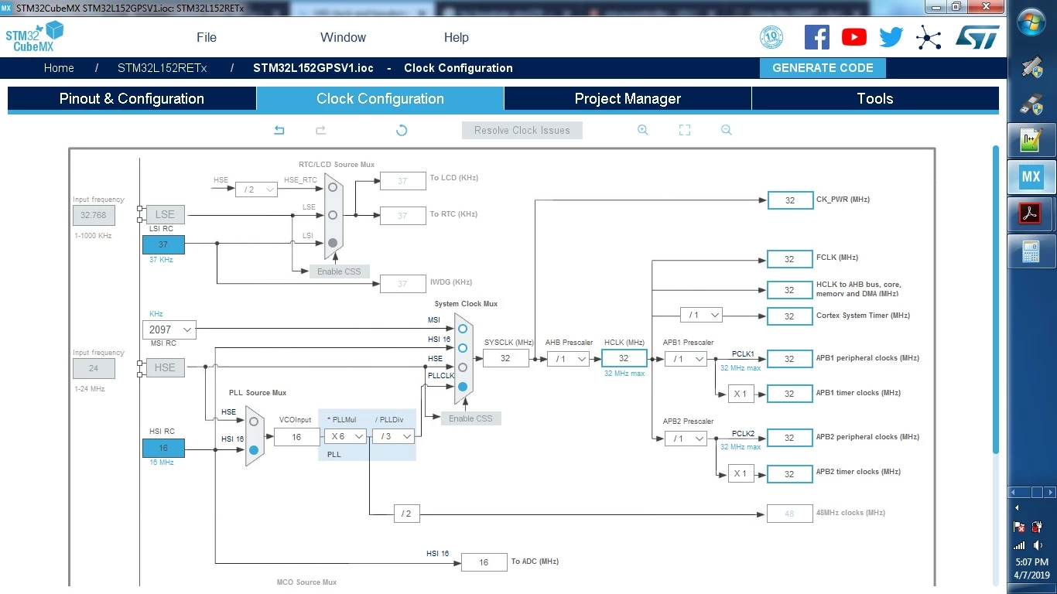Click the STM32CubeMX logo
This screenshot has width=1057, height=594.
pyautogui.click(x=34, y=36)
